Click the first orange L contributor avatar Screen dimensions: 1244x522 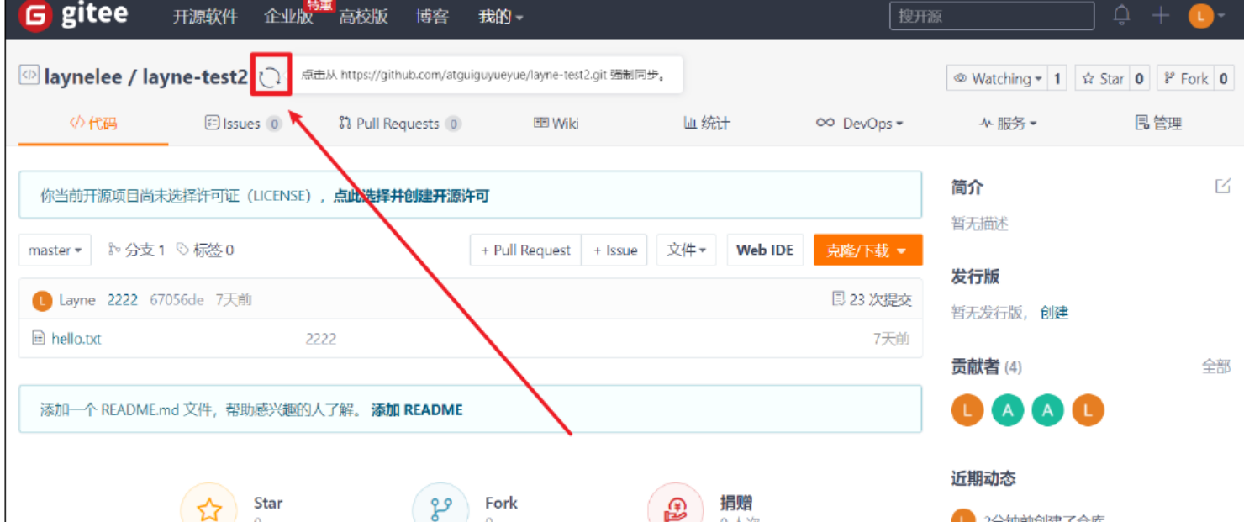pyautogui.click(x=967, y=410)
